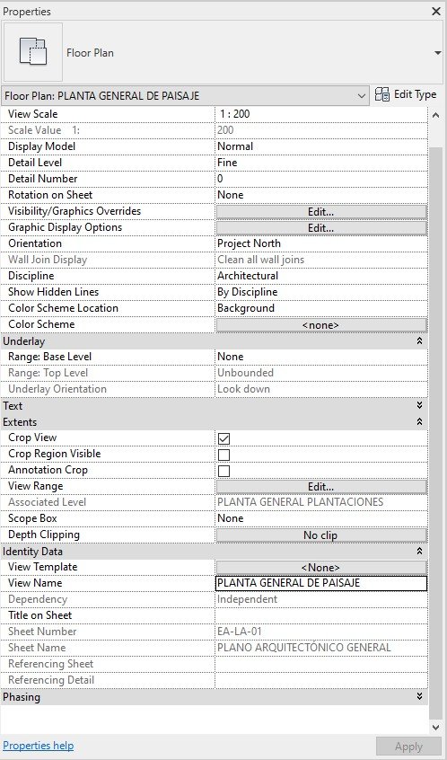Click the Range: Top Level value Unbounded
The height and width of the screenshot is (760, 447).
[x=245, y=373]
